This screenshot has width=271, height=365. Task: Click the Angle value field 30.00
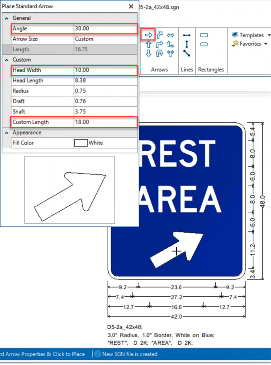click(105, 29)
